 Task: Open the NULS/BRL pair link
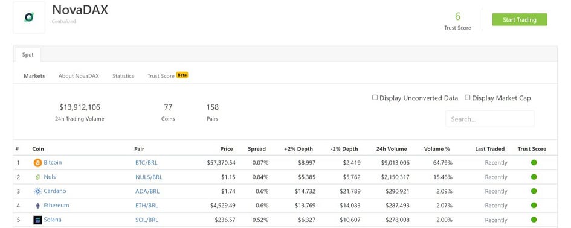(x=149, y=177)
